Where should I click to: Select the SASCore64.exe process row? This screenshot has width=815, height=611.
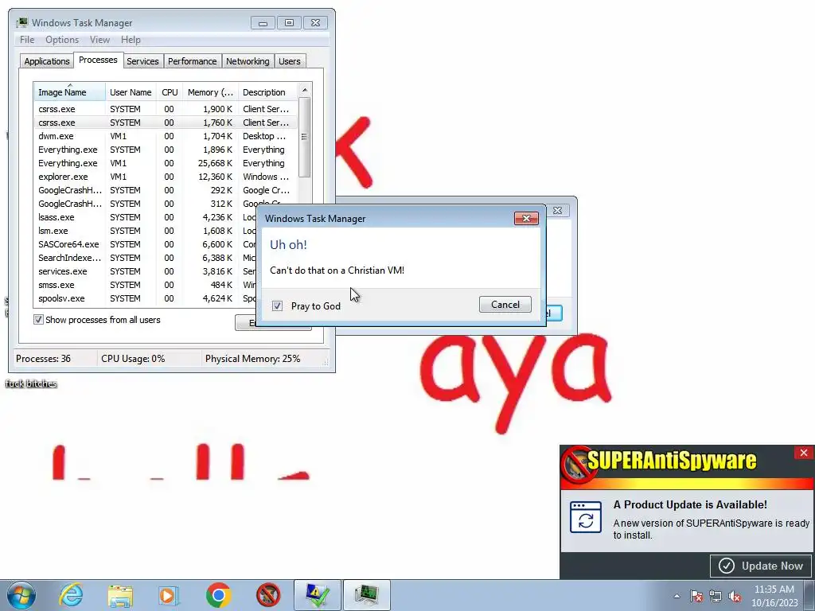[x=146, y=244]
